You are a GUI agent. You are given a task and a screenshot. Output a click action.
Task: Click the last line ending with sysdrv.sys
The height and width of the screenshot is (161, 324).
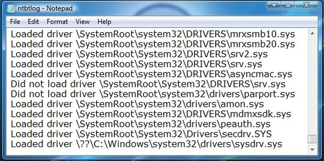pyautogui.click(x=146, y=144)
